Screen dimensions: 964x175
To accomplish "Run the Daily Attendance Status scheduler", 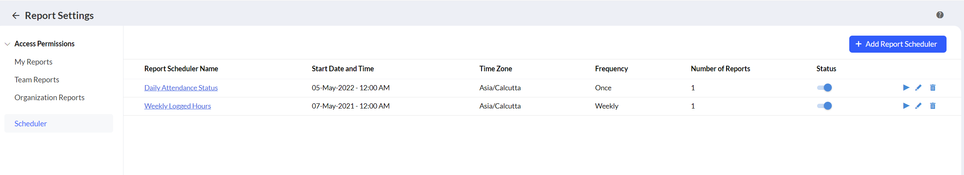I will tap(906, 87).
